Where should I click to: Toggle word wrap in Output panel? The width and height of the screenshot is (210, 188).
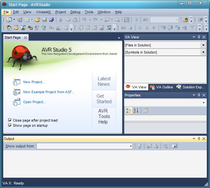tap(175, 146)
